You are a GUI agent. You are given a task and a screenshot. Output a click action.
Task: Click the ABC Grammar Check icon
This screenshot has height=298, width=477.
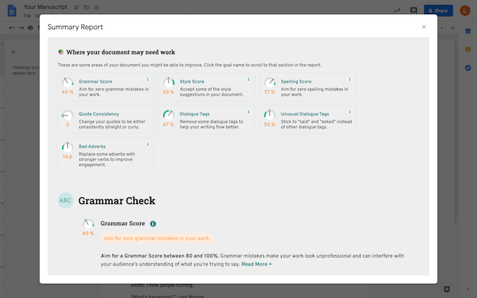(66, 200)
